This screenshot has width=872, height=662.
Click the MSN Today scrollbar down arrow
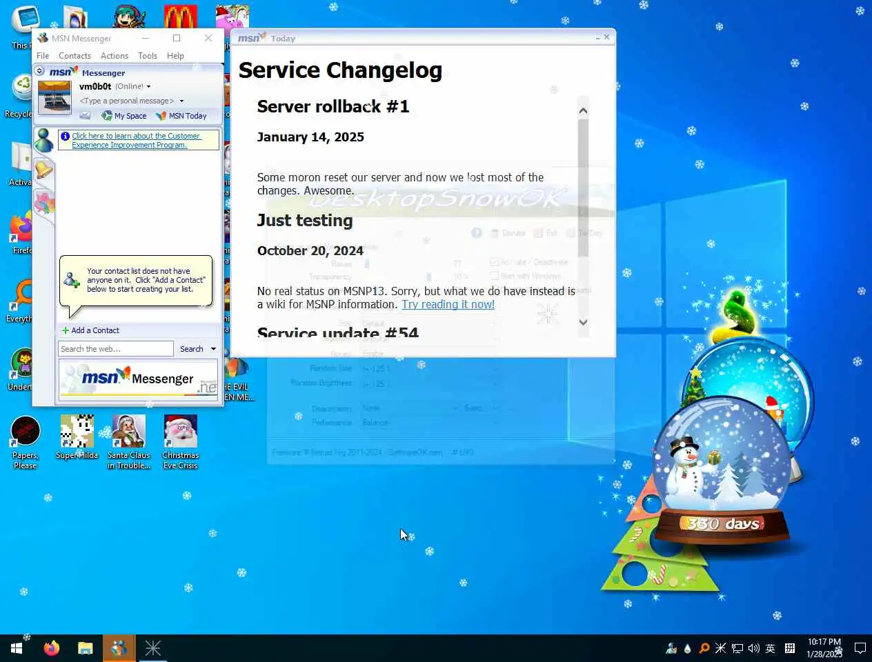583,322
